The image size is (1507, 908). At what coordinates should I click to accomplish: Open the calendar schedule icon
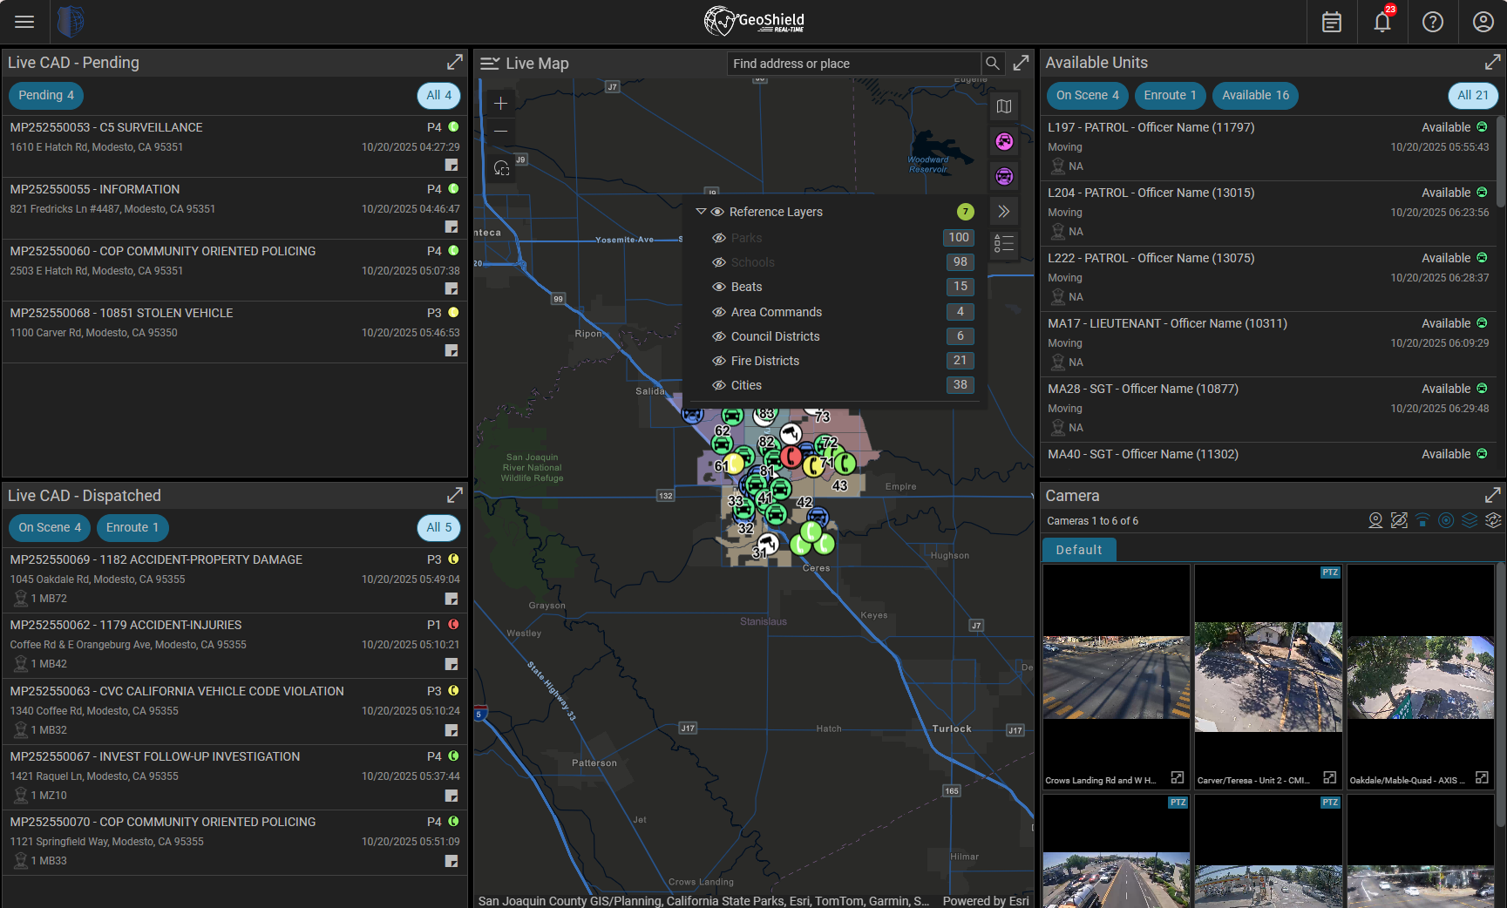(x=1332, y=22)
